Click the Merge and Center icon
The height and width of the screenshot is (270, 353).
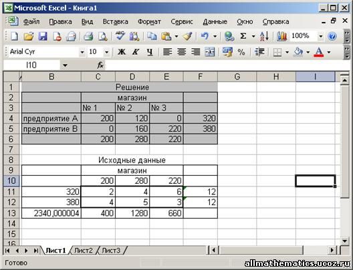coord(209,52)
